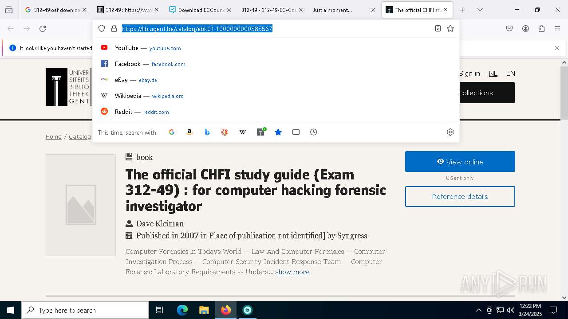Open the volume control
Screen dimensions: 568x319
point(511,310)
